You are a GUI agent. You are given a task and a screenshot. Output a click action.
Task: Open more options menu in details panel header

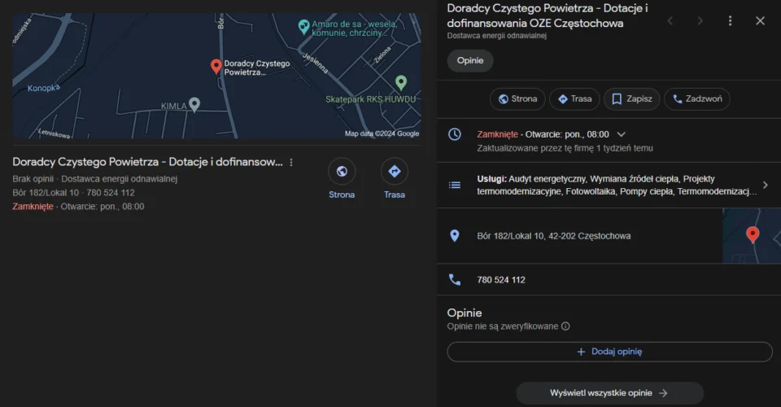(x=730, y=21)
